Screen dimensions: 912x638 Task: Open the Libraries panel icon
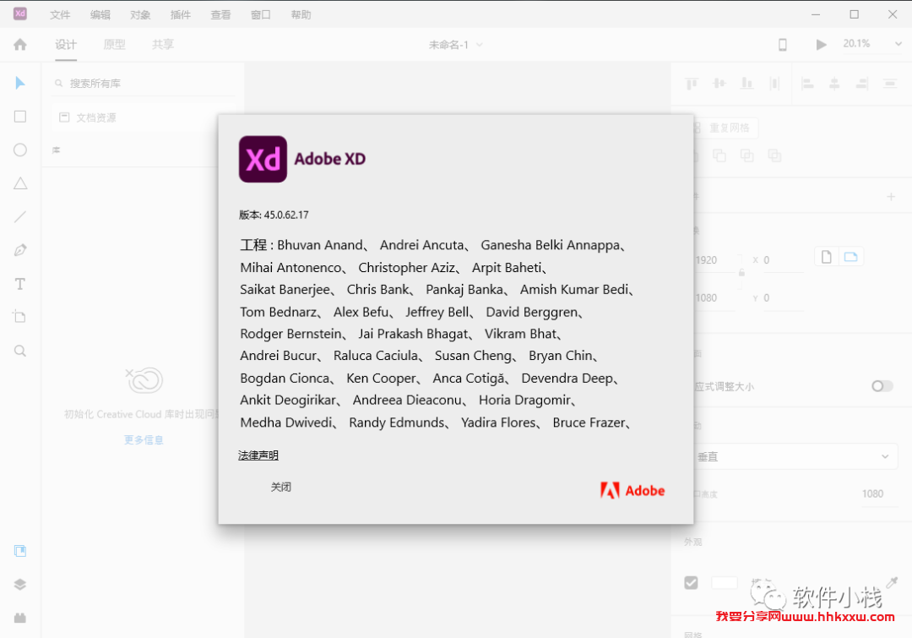(19, 551)
